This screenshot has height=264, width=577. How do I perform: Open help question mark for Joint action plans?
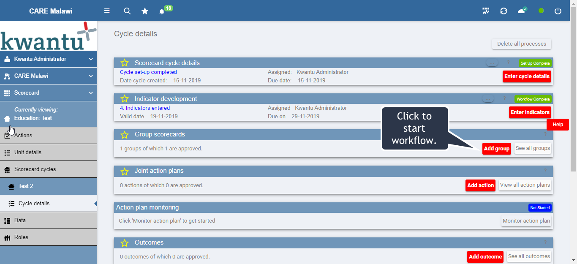coord(545,171)
